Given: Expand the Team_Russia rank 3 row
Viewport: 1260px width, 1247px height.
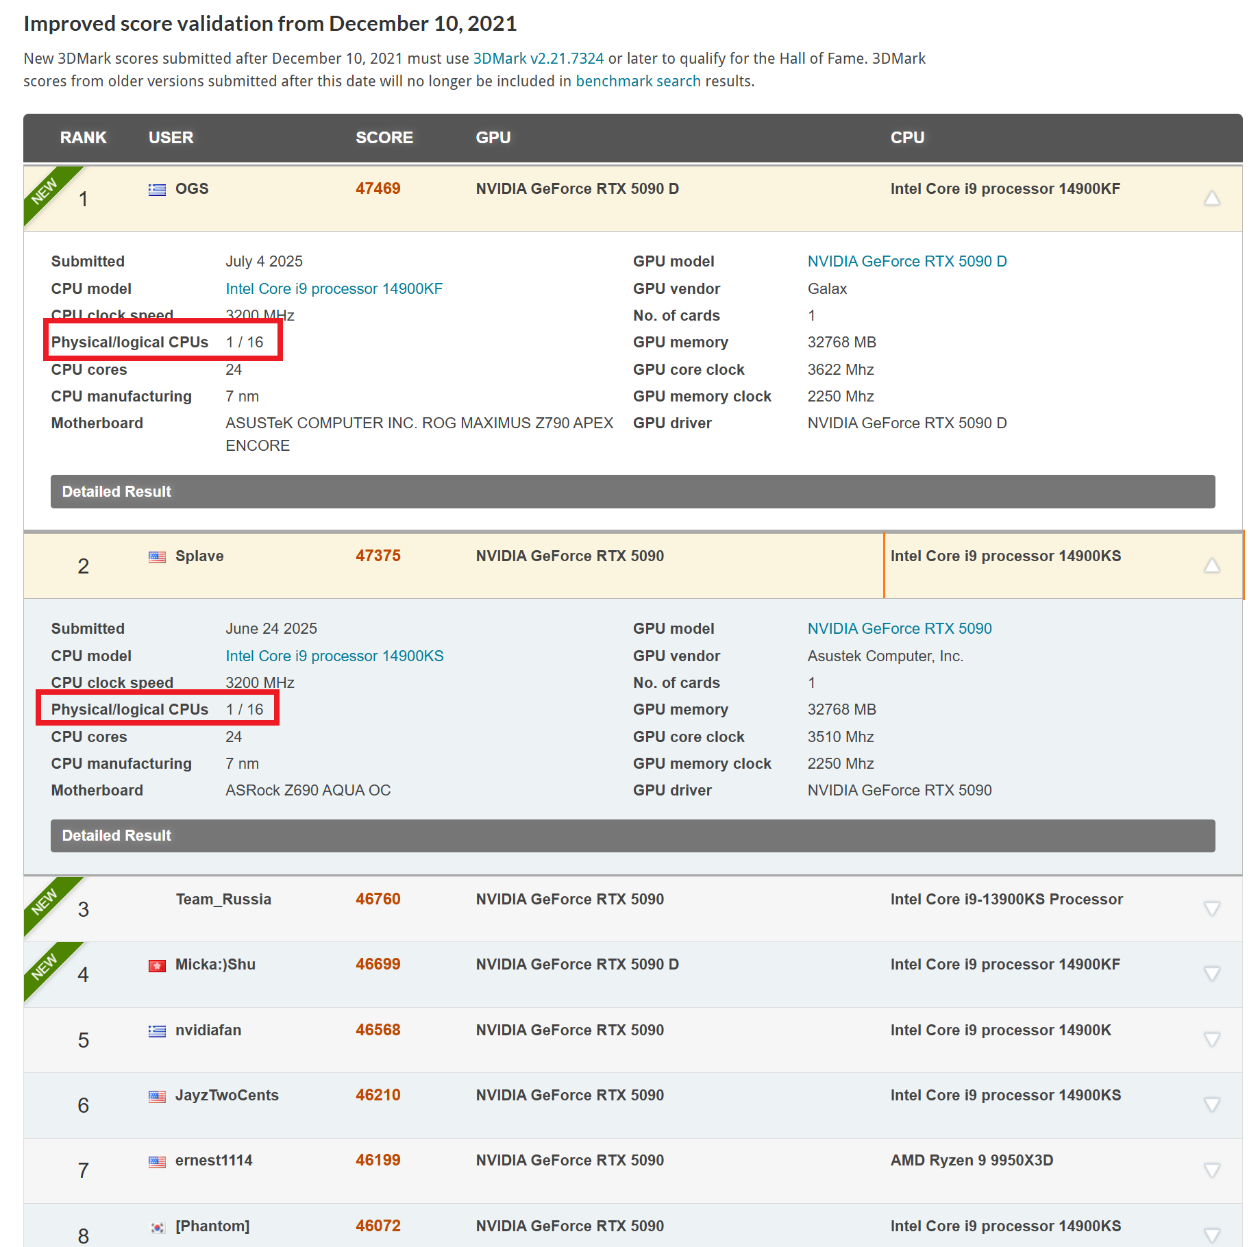Looking at the screenshot, I should click(x=1211, y=909).
